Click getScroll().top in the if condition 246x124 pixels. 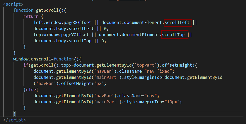pyautogui.click(x=50, y=65)
